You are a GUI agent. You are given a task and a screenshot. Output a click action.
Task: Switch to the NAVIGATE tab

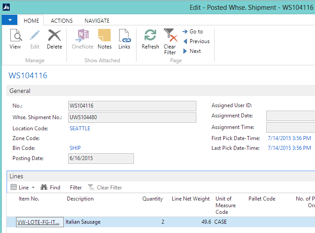tap(97, 20)
